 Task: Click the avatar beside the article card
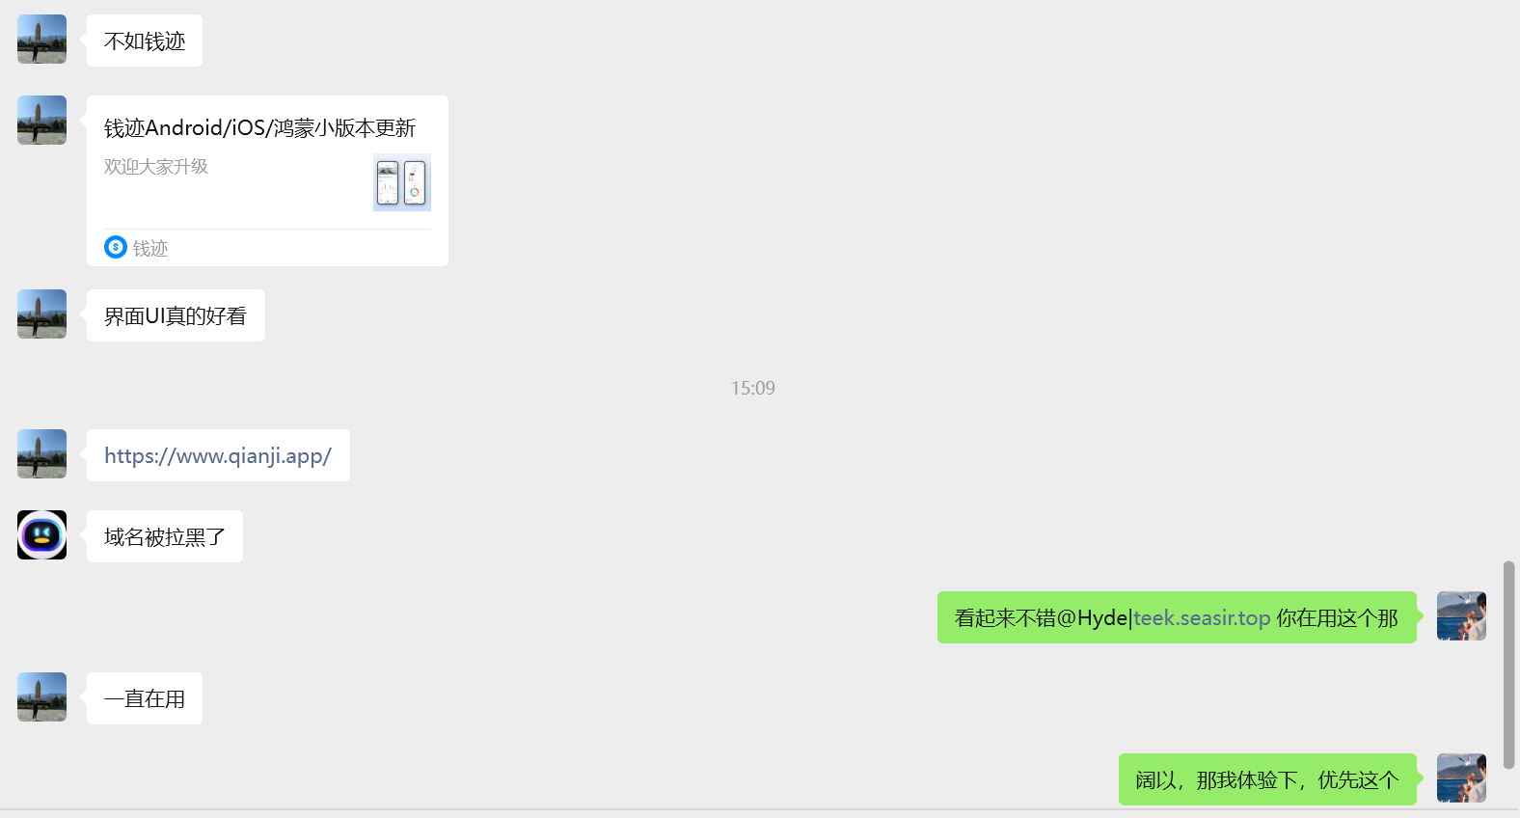click(41, 121)
